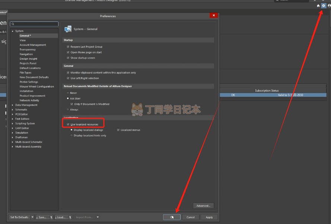This screenshot has height=224, width=331.
Task: Open Design Insight preferences
Action: [x=28, y=59]
